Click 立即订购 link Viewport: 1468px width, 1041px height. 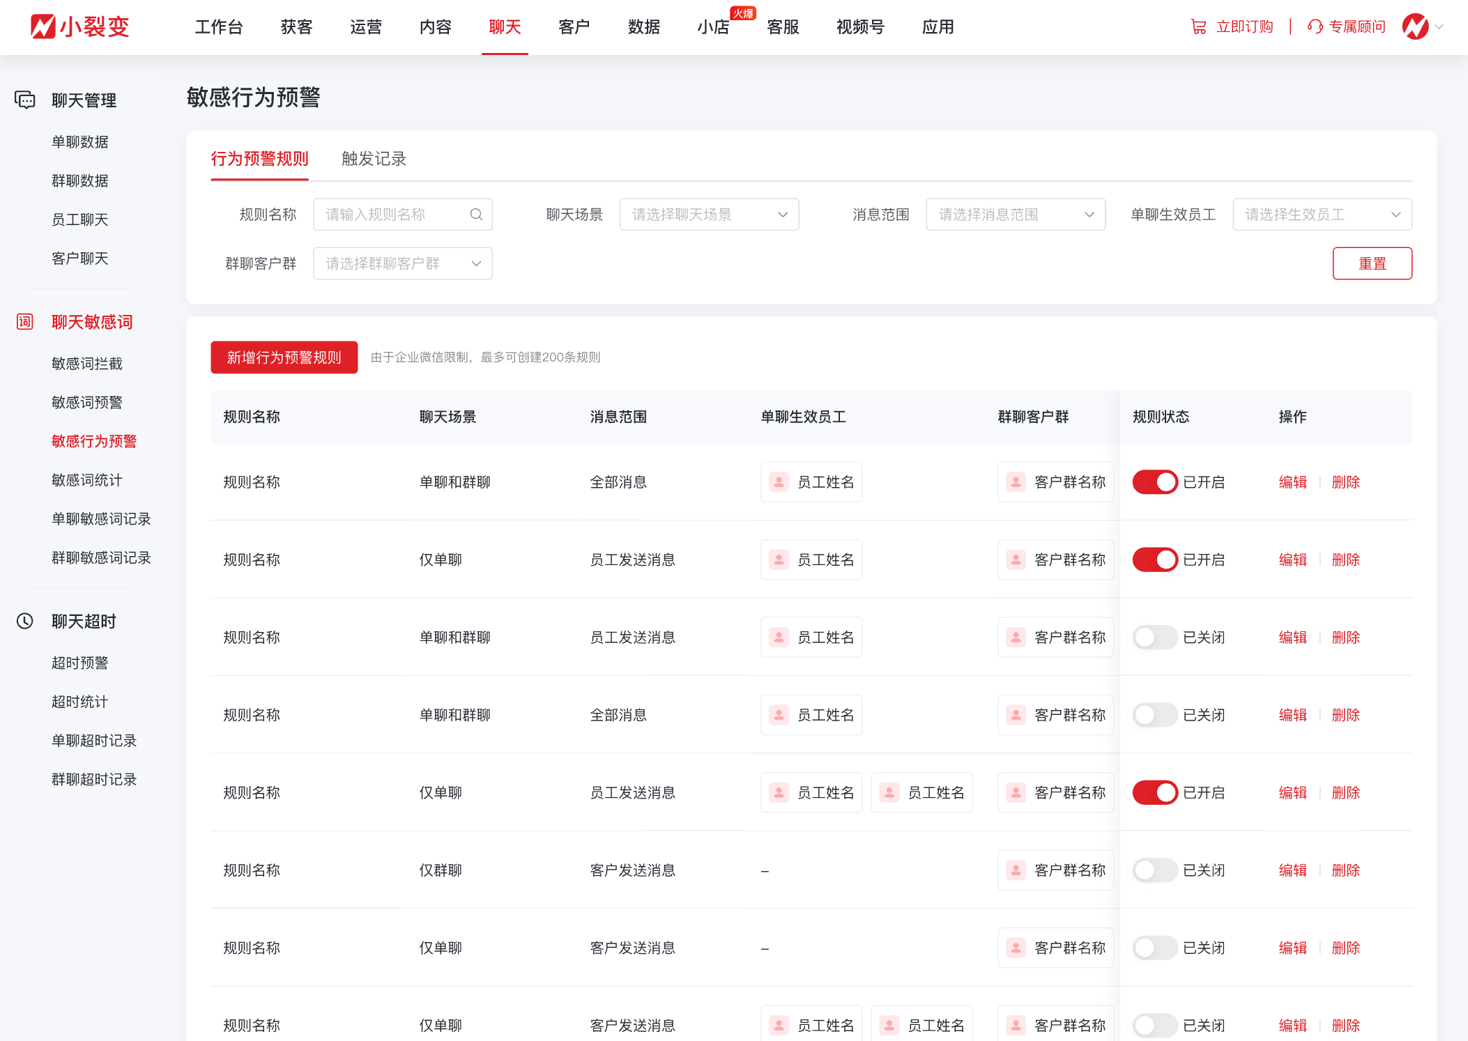(1245, 27)
